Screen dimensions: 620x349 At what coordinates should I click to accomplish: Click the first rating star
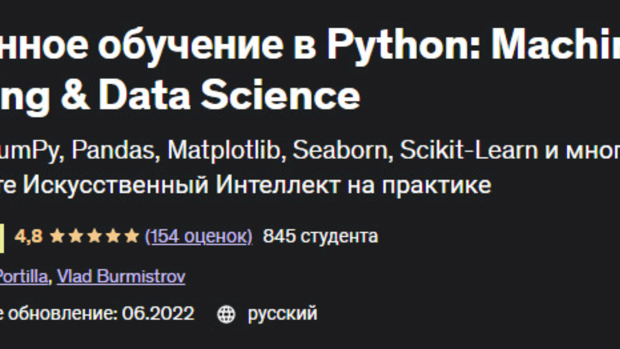coord(57,236)
